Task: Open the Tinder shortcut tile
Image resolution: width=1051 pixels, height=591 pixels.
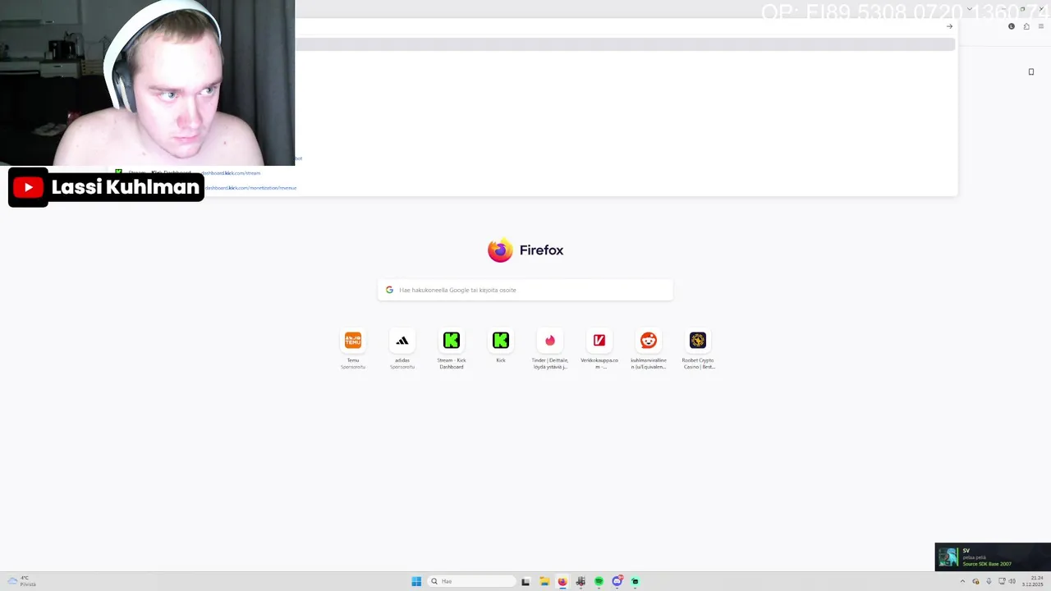Action: tap(550, 341)
